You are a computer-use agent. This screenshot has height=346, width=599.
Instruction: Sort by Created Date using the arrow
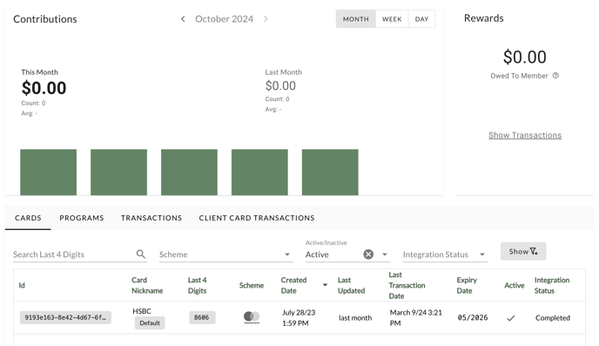coord(325,285)
